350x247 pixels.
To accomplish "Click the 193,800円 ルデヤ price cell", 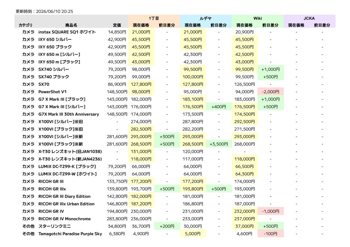I will coord(193,189).
